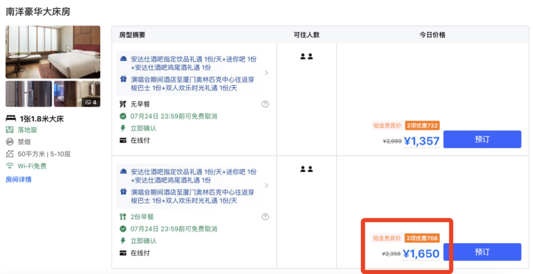Click the bed icon beside 1张1.8米大床
Viewport: 533px width, 274px height.
[x=11, y=118]
